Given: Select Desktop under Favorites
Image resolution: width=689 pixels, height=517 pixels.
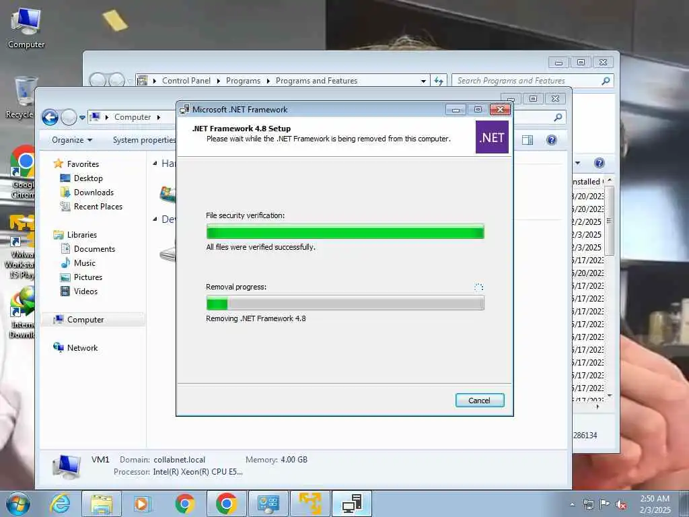Looking at the screenshot, I should click(88, 178).
